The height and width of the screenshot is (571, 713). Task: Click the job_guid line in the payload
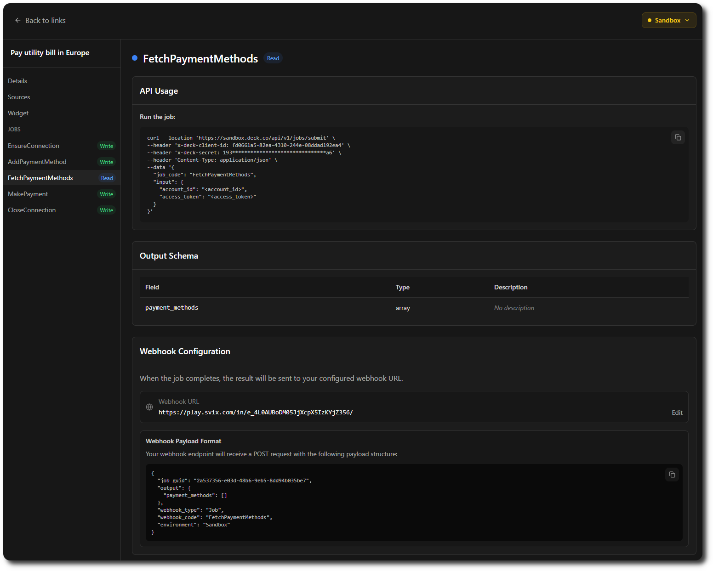tap(234, 481)
